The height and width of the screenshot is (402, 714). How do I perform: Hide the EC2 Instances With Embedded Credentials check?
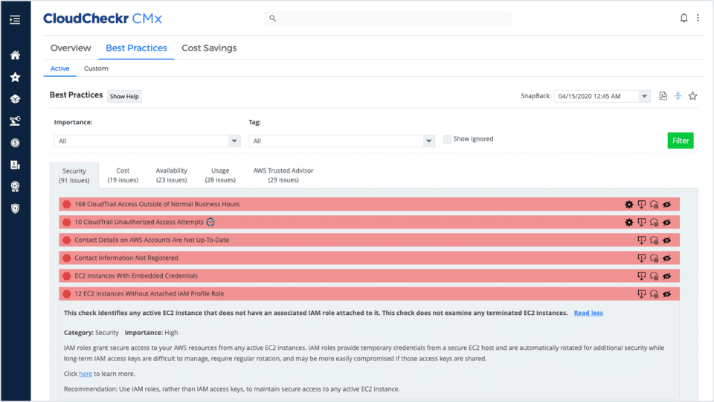[666, 276]
